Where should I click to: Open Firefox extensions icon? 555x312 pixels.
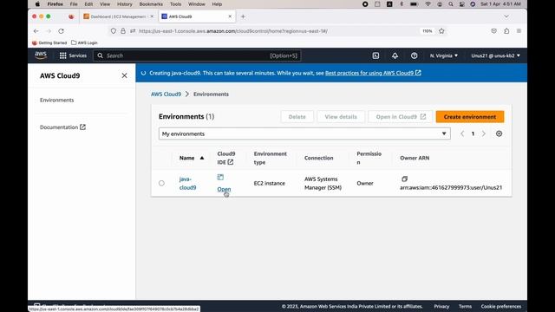pos(506,31)
